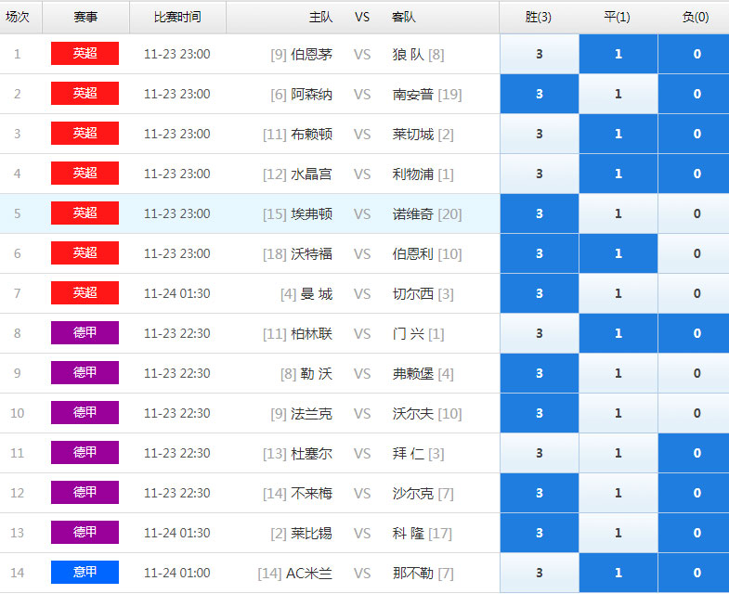The width and height of the screenshot is (729, 594).
Task: Click home team name 莱比锡
Action: pyautogui.click(x=311, y=534)
